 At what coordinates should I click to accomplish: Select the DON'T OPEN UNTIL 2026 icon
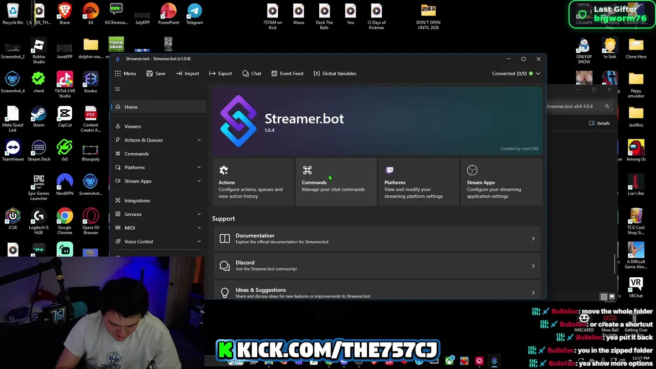[x=428, y=16]
